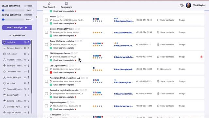Select the Logistics campaign

16,42
